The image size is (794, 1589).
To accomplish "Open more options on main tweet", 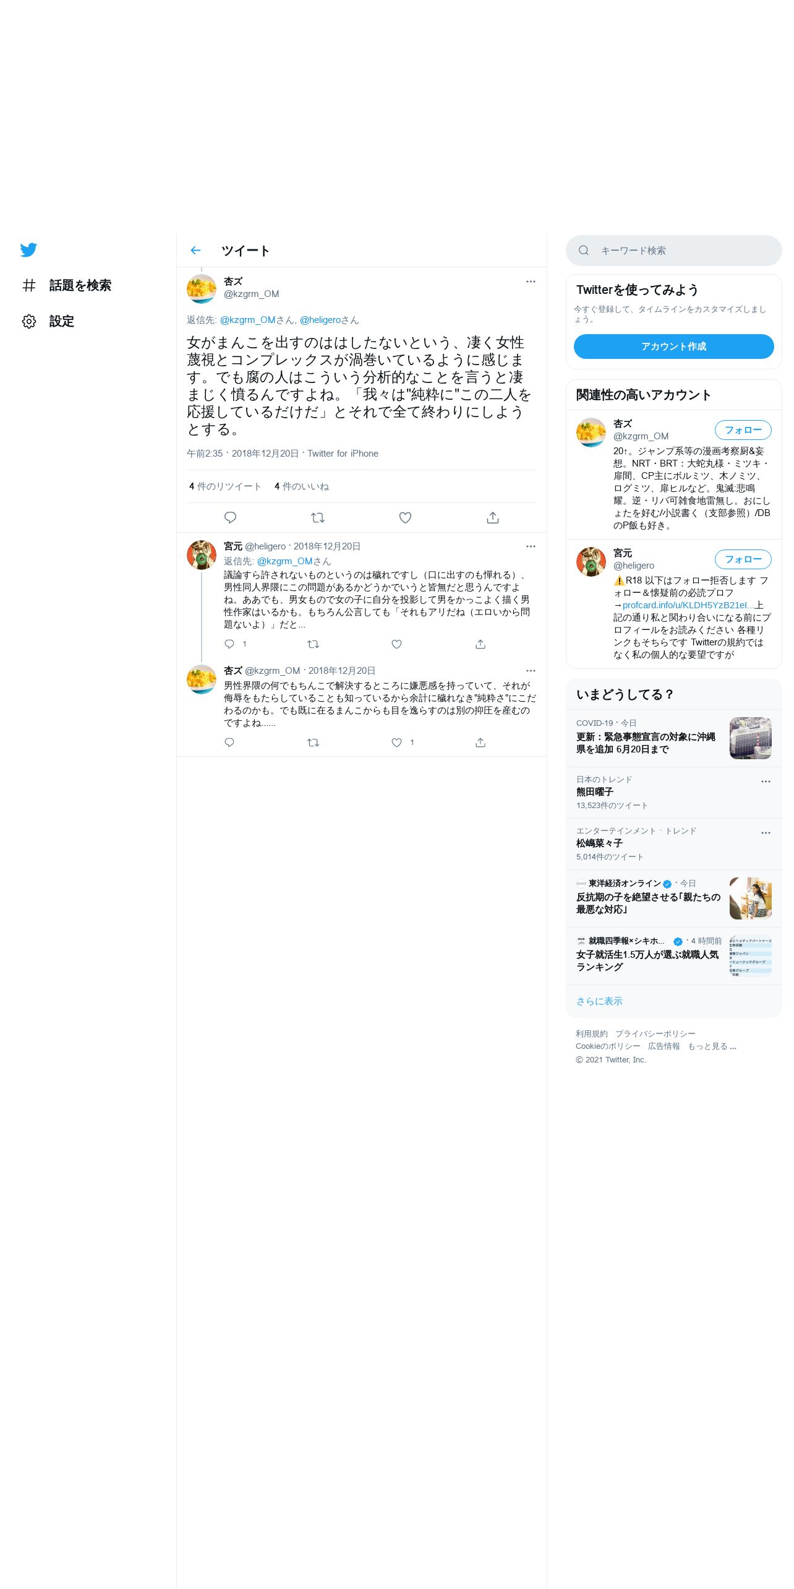I will coord(531,282).
